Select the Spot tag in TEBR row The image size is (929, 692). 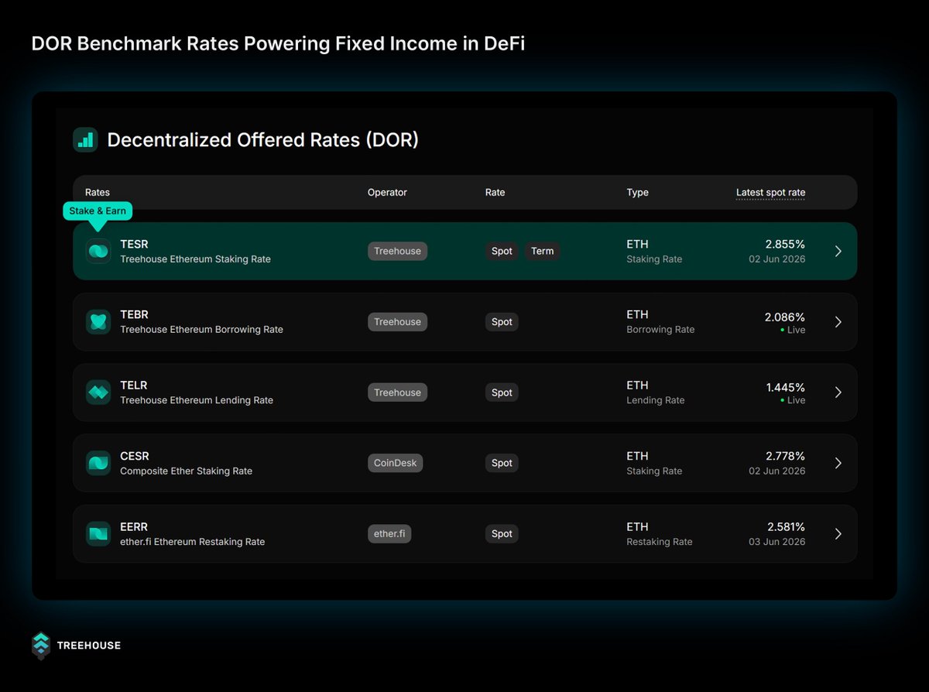[x=502, y=322]
